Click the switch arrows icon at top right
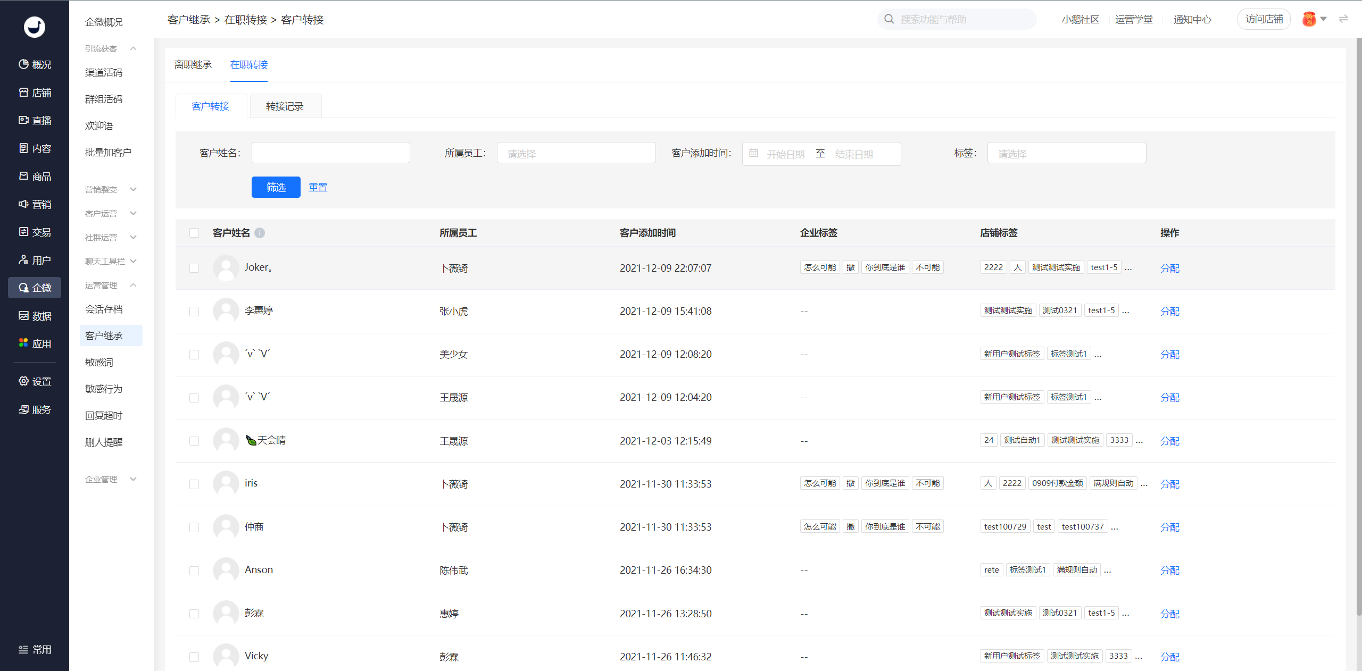Image resolution: width=1362 pixels, height=671 pixels. click(1343, 19)
